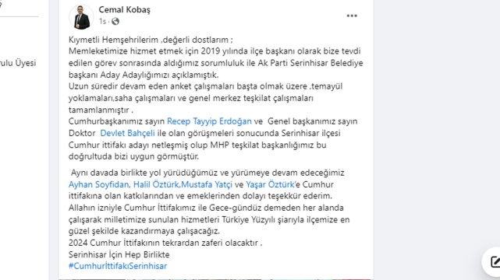Open the Recep Tayyip Erdoğan tagged link
The height and width of the screenshot is (280, 500).
click(209, 121)
